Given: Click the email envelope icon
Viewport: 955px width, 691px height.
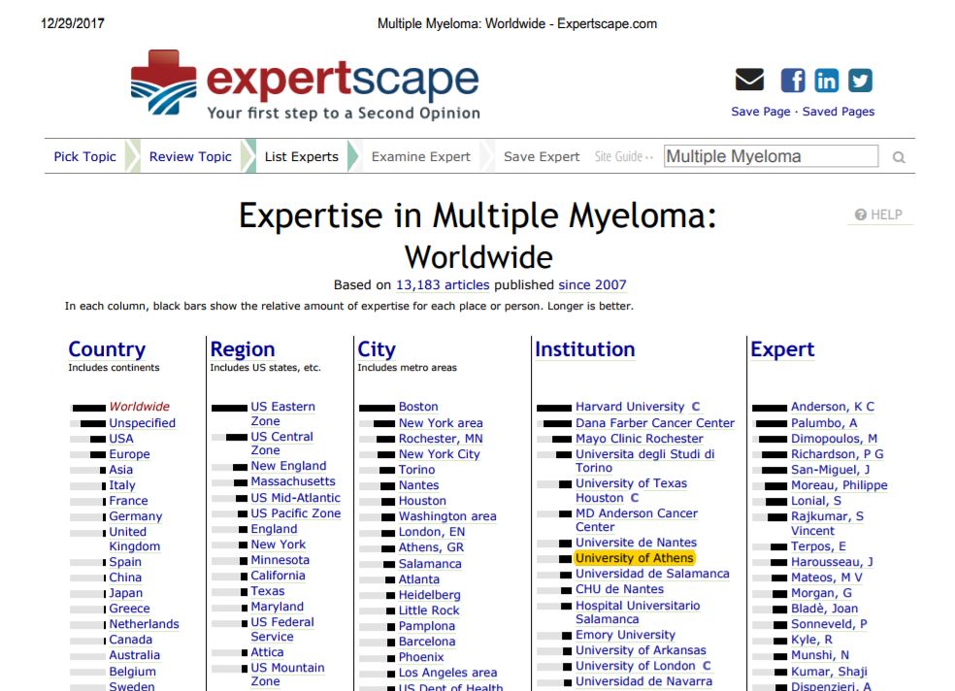Looking at the screenshot, I should pos(749,80).
